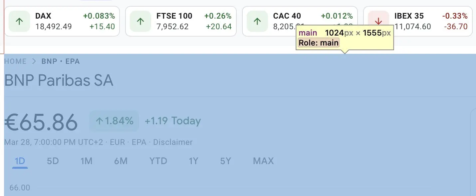Switch chart to 1Y range

[193, 161]
